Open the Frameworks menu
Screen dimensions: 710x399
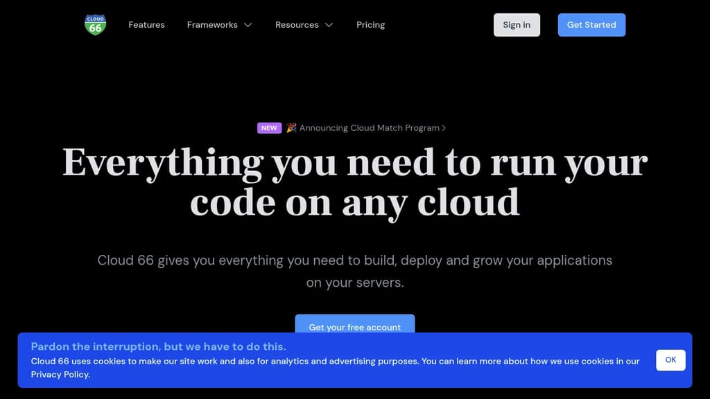(x=212, y=25)
